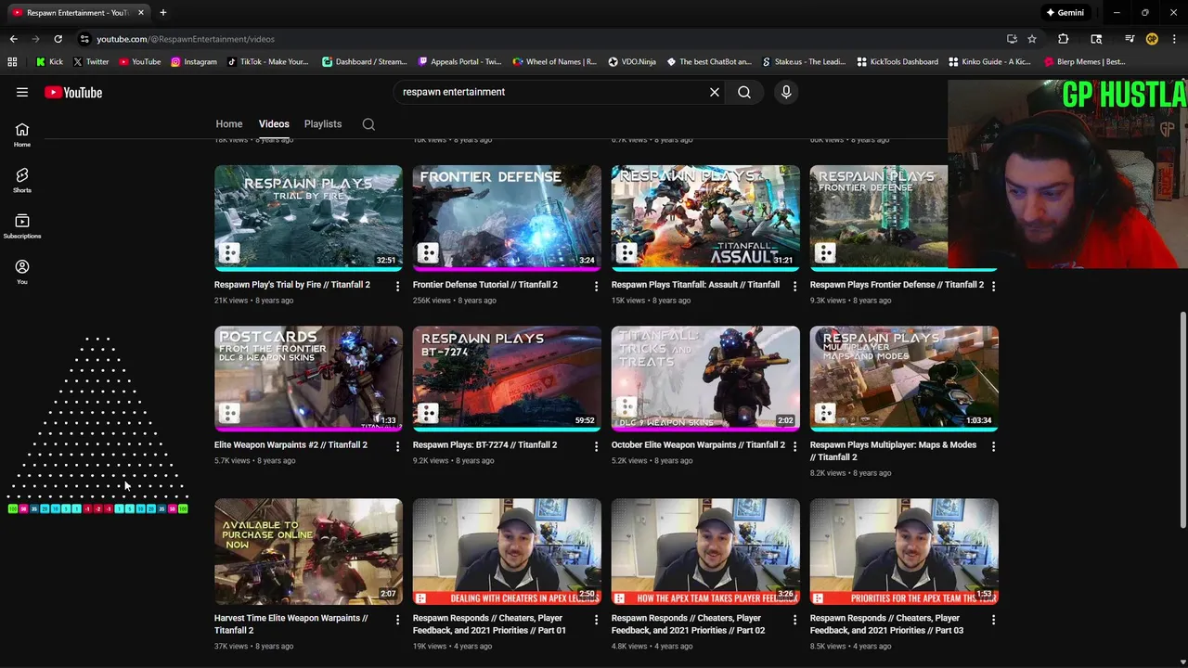
Task: Open the Chrome apps grid in bookmarks bar
Action: click(x=12, y=62)
